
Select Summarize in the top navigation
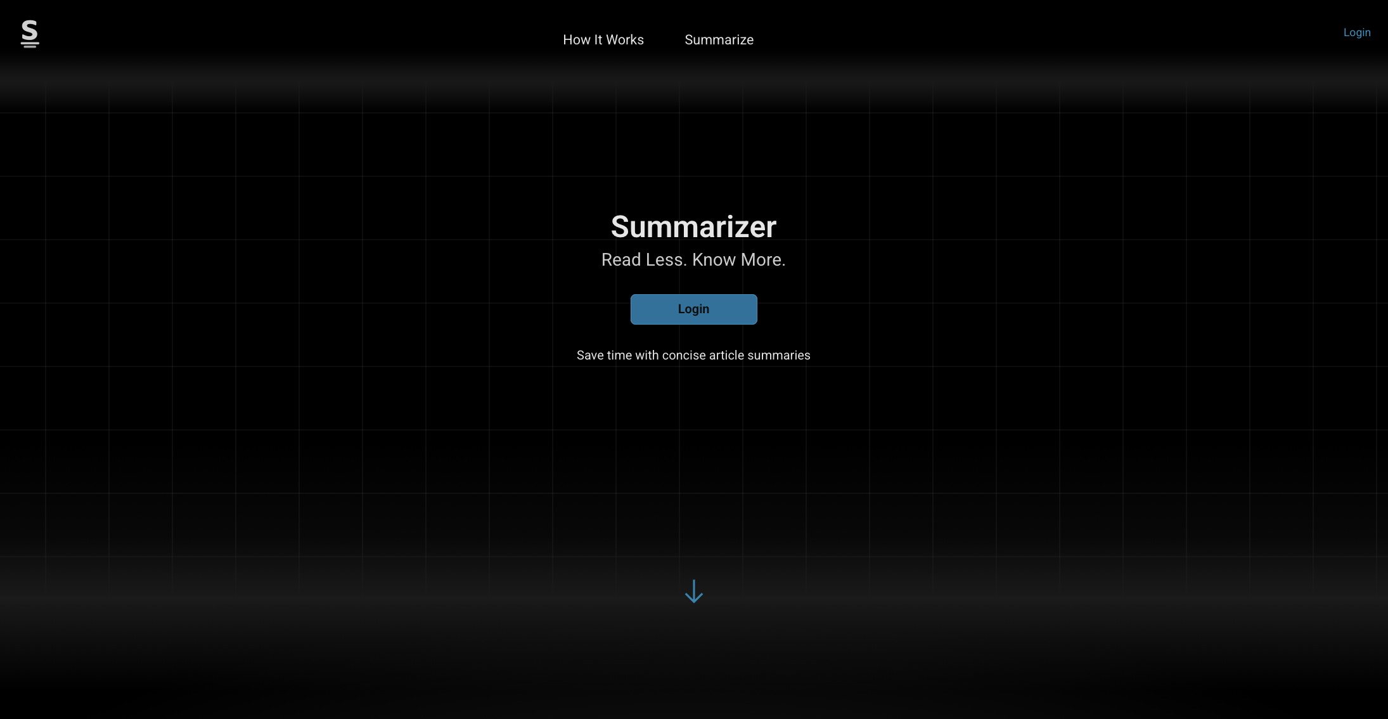(x=719, y=39)
